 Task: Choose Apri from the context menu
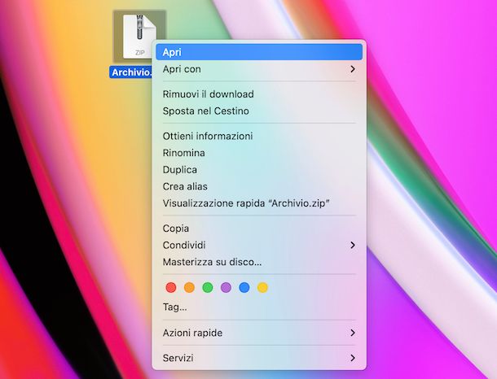coord(259,52)
